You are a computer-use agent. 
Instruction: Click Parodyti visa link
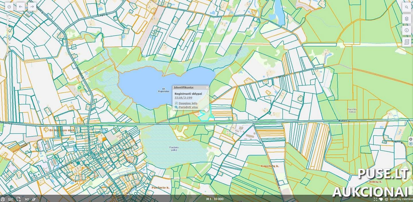[x=188, y=107]
